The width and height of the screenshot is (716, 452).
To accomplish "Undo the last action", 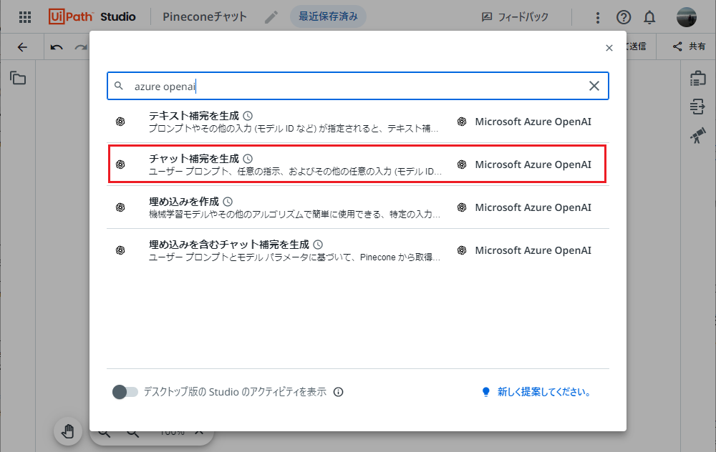I will coord(57,47).
